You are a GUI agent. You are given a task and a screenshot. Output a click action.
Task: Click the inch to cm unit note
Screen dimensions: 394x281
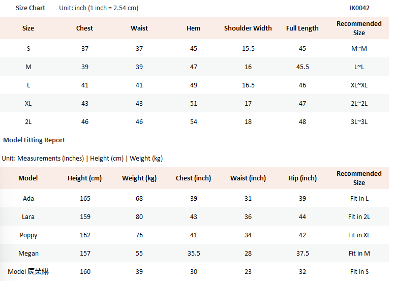point(99,8)
